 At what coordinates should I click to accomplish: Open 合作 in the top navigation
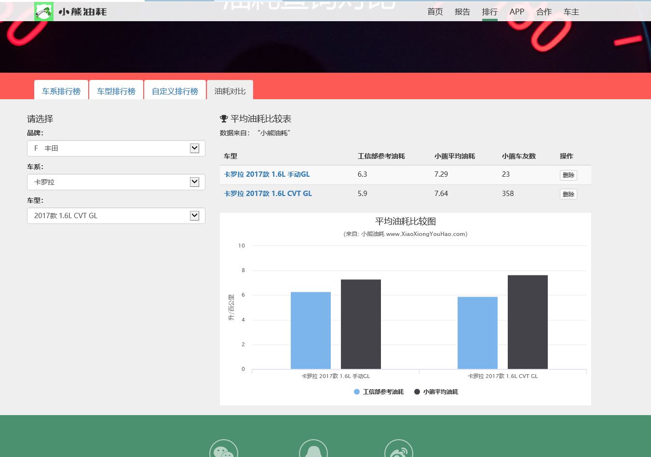(x=544, y=12)
